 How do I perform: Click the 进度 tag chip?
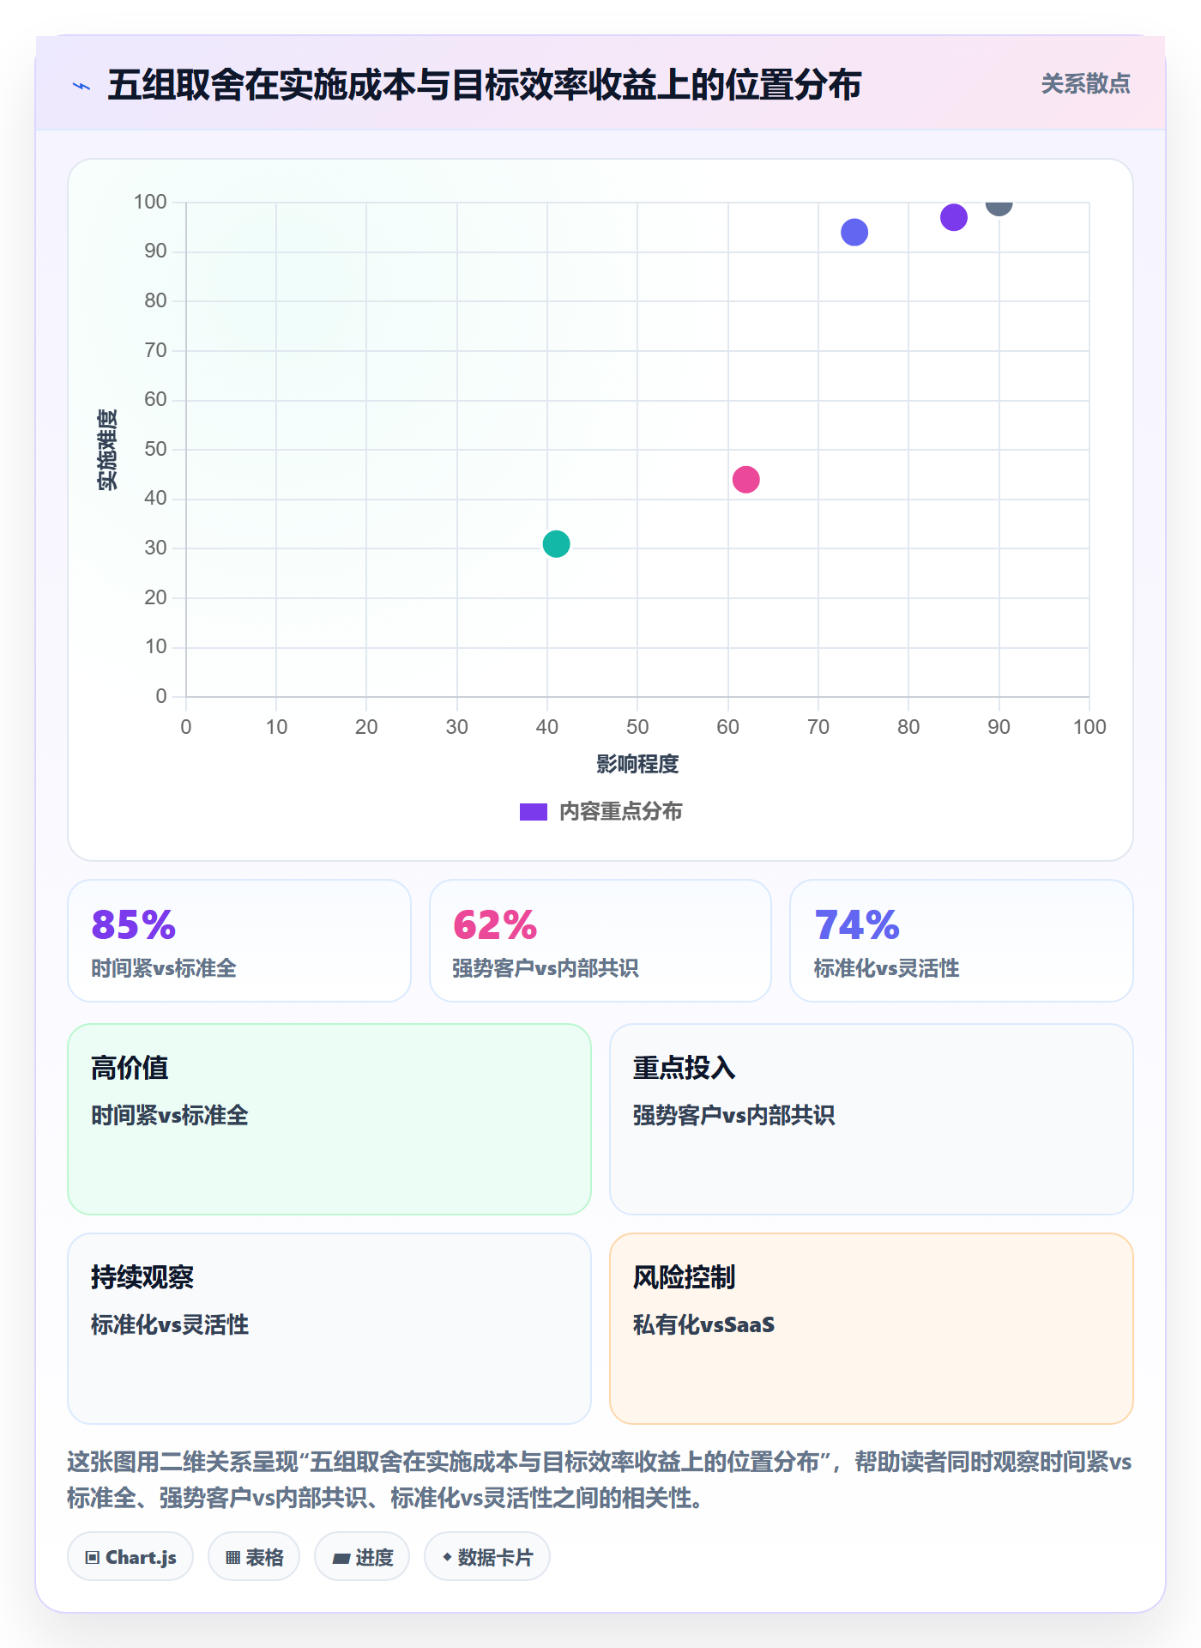(x=362, y=1557)
